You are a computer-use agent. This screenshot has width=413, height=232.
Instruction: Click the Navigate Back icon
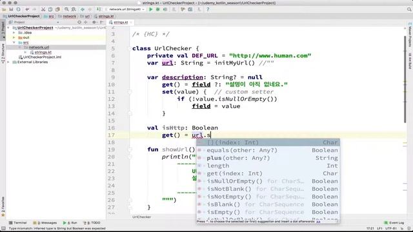coord(83,10)
